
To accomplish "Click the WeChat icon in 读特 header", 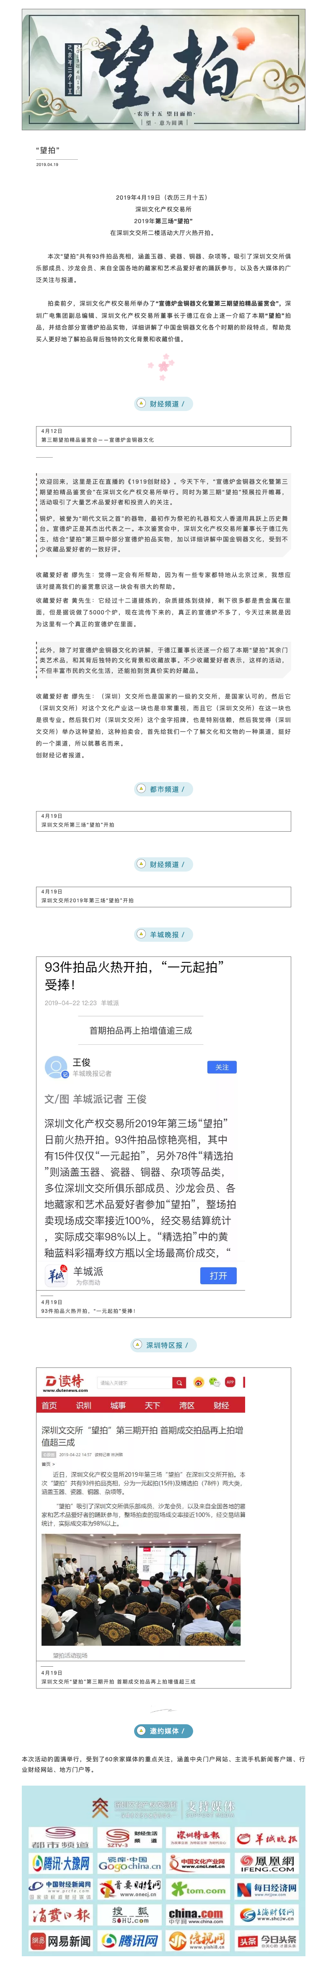I will pos(214,1382).
